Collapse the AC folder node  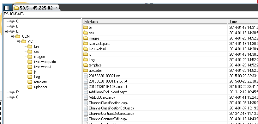tap(18, 41)
